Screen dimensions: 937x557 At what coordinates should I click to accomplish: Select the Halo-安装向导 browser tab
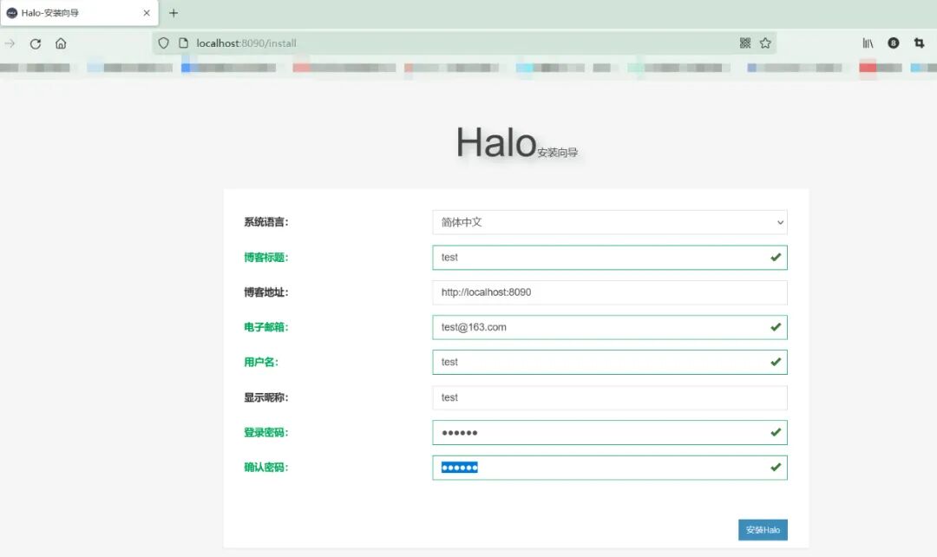click(80, 12)
